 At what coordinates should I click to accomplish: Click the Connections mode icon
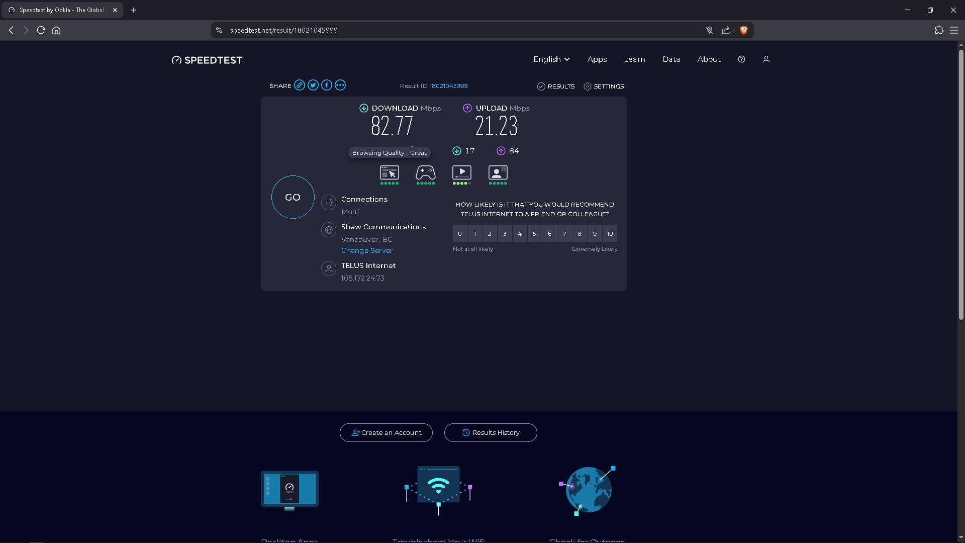tap(329, 202)
